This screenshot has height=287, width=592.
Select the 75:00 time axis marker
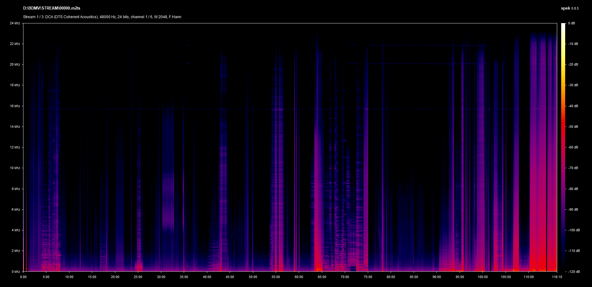pos(368,277)
